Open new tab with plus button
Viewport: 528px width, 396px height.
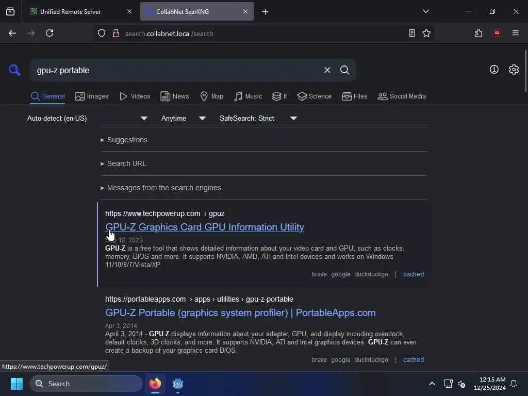pyautogui.click(x=265, y=12)
